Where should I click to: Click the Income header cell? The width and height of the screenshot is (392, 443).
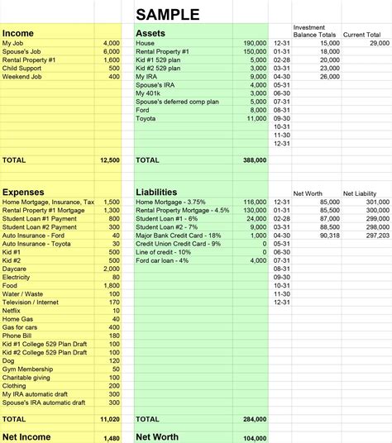click(18, 33)
